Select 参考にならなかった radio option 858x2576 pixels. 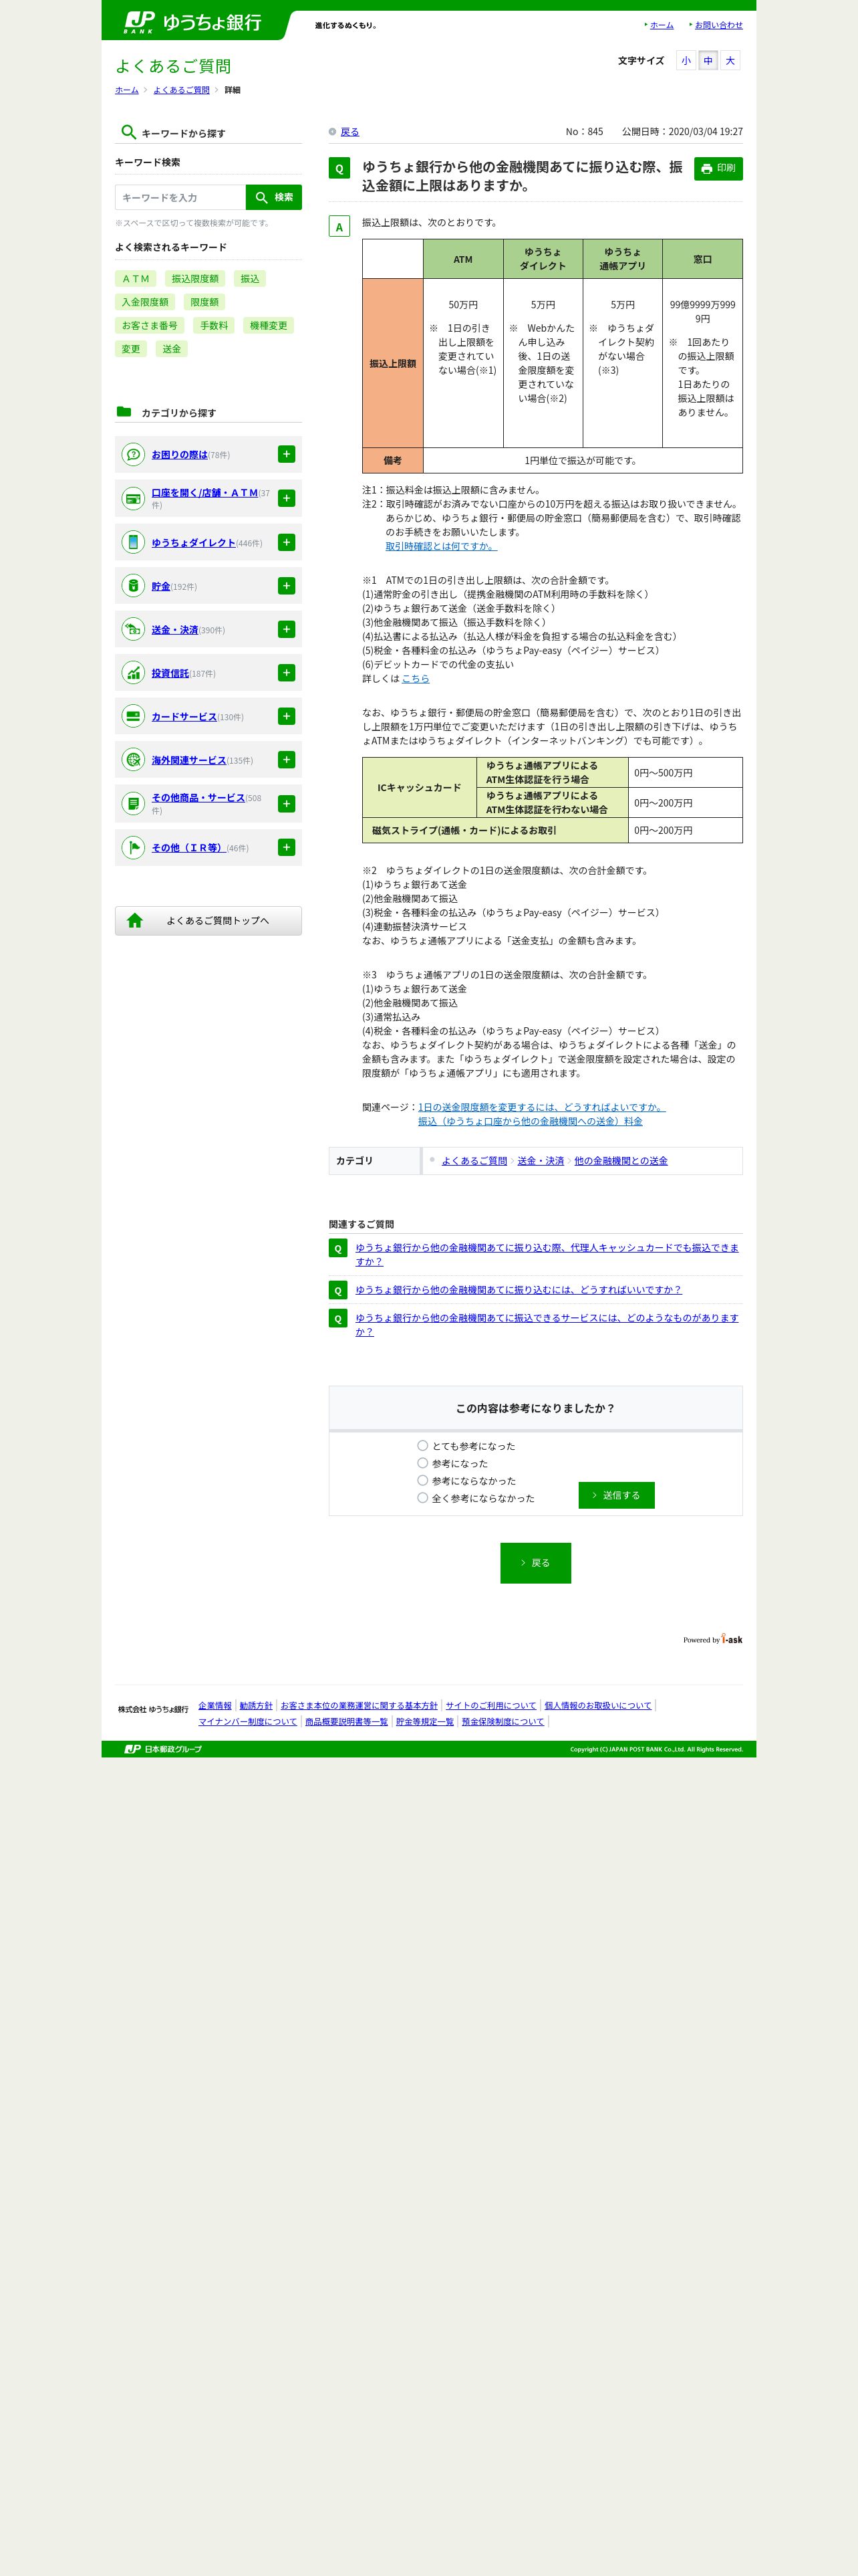[422, 1480]
